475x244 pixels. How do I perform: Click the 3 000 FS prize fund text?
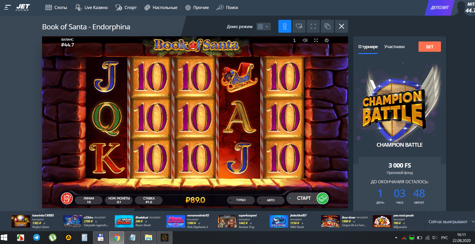400,165
